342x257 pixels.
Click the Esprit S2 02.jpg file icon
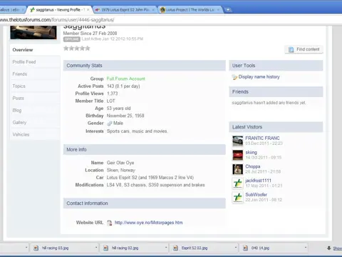[175, 248]
